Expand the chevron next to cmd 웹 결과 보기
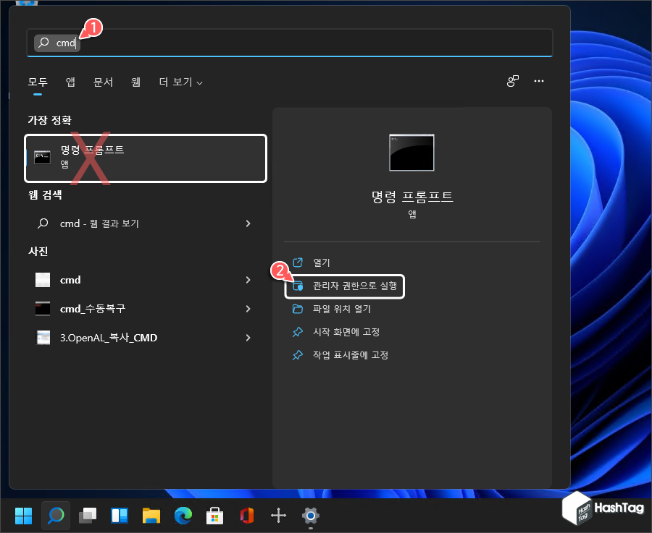652x533 pixels. (249, 223)
